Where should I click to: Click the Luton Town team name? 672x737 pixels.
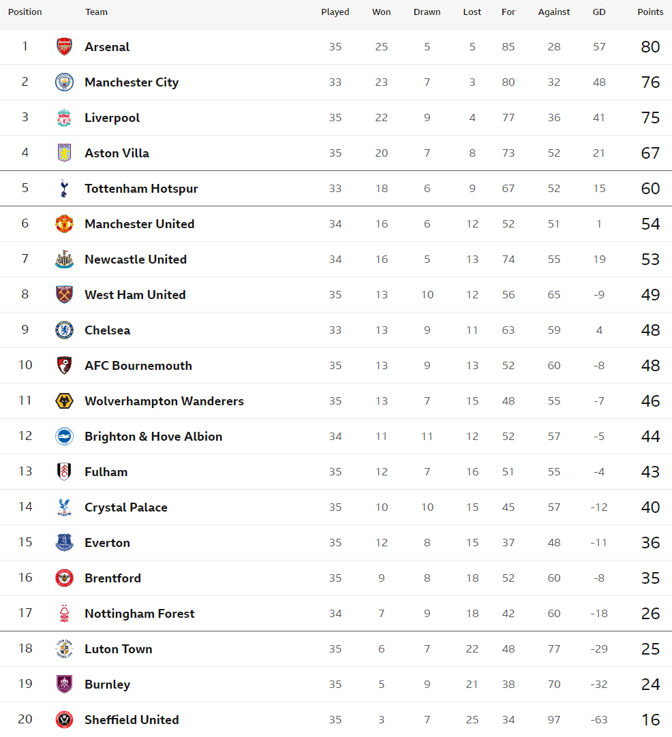tap(119, 649)
